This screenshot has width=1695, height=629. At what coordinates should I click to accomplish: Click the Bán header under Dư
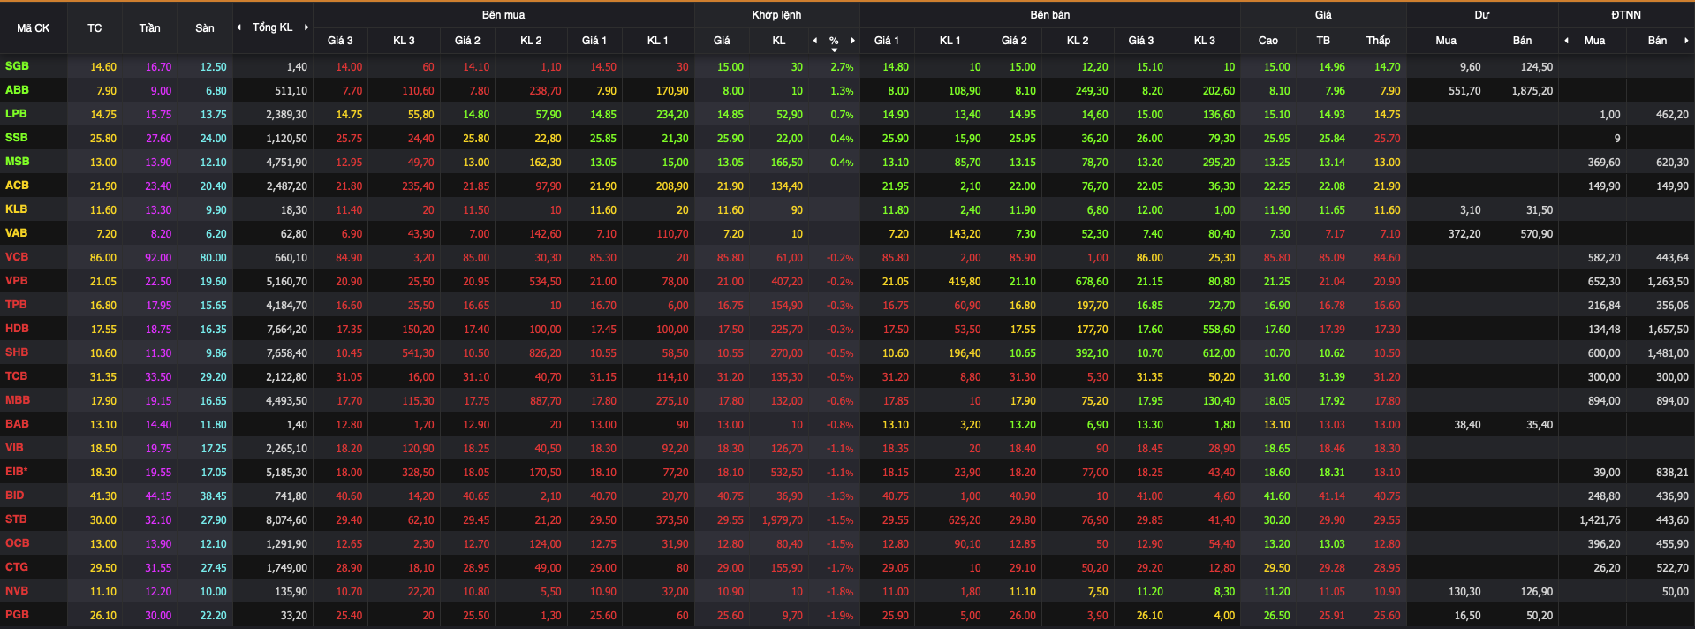pos(1522,41)
